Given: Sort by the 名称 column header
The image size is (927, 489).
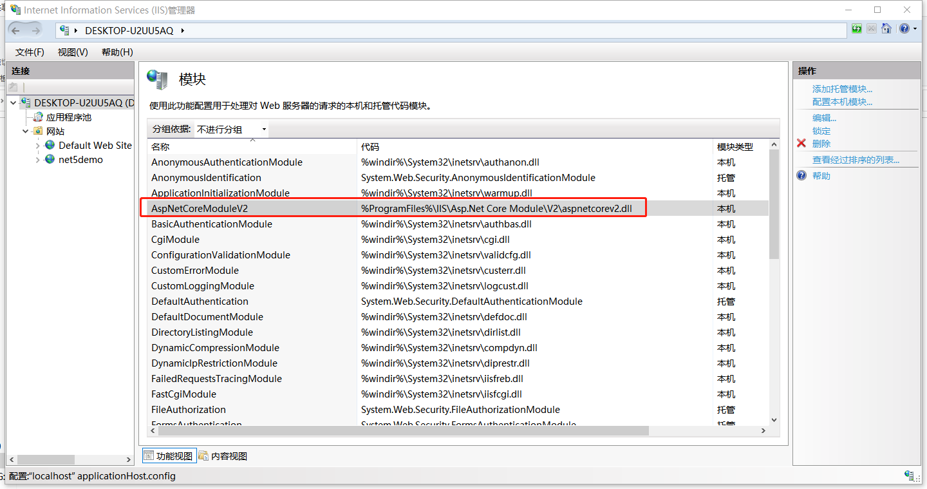Looking at the screenshot, I should tap(252, 147).
